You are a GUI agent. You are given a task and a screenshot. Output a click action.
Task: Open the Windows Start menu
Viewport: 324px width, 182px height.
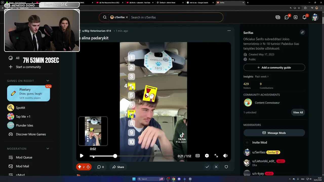(134, 179)
